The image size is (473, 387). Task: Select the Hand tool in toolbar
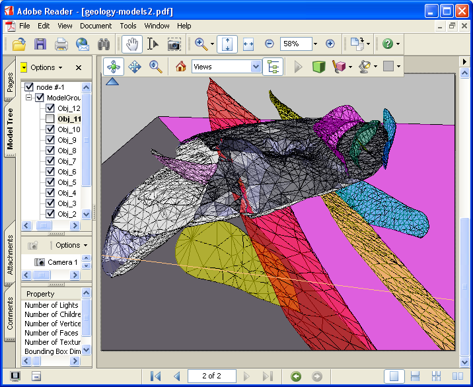(x=132, y=44)
